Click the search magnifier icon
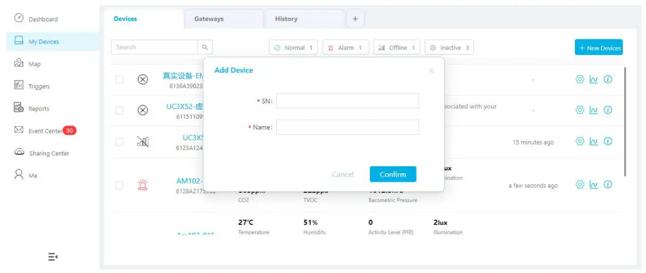The height and width of the screenshot is (273, 646). pyautogui.click(x=205, y=48)
